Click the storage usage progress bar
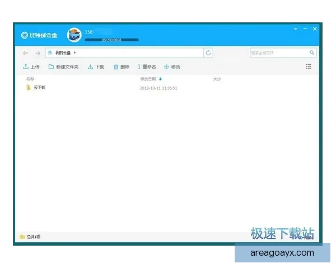336x268 pixels. point(111,40)
